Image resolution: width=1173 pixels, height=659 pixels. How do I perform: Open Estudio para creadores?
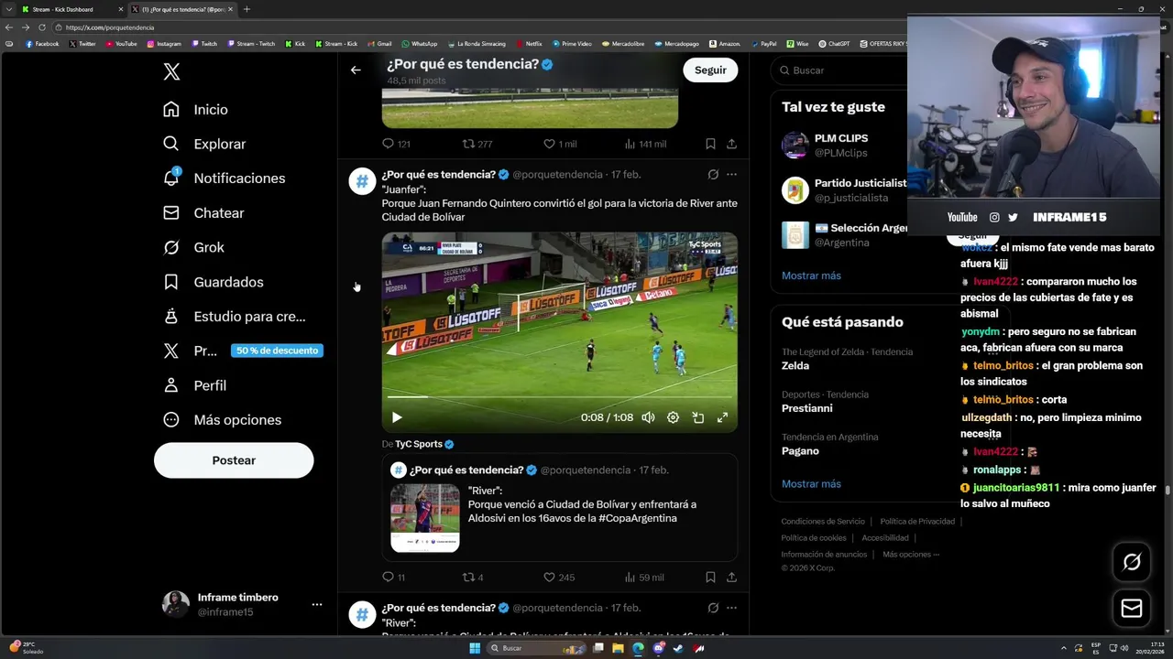(x=234, y=317)
